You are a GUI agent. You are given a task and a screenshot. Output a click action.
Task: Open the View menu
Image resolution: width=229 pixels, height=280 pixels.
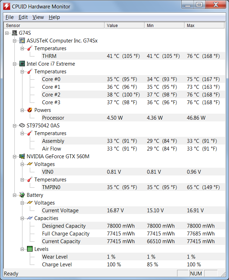[38, 17]
